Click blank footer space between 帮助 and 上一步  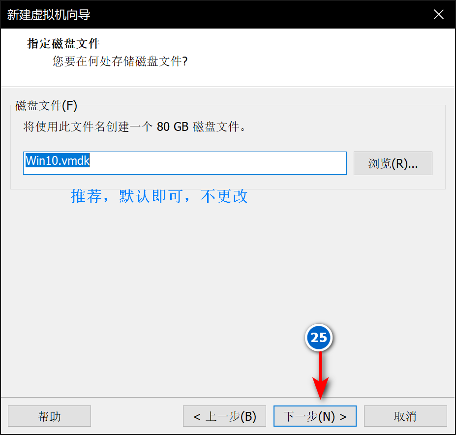pyautogui.click(x=137, y=416)
